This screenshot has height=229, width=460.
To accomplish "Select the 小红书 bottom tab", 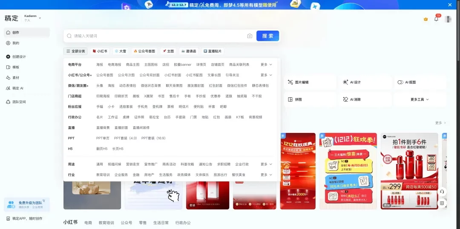I will (70, 222).
